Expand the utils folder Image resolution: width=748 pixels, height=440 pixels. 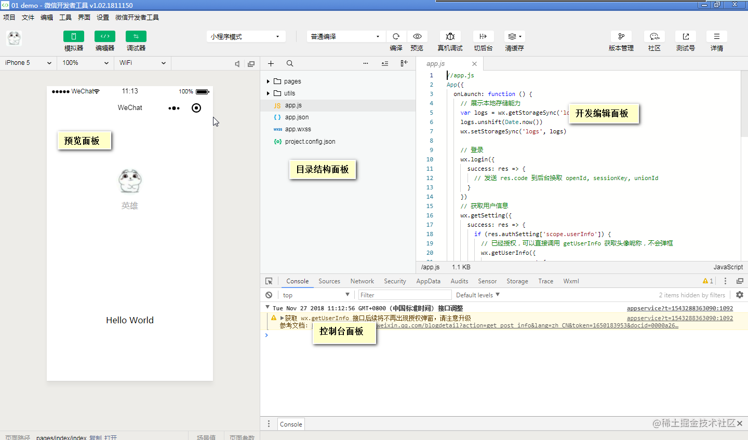coord(338,93)
